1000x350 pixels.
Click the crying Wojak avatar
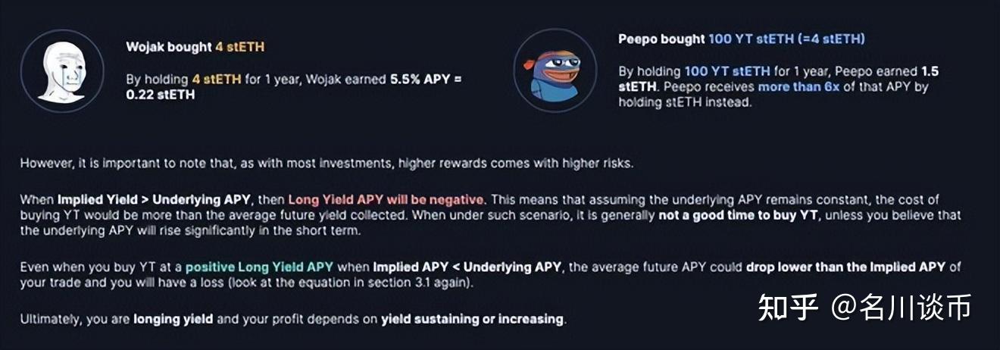tap(61, 70)
